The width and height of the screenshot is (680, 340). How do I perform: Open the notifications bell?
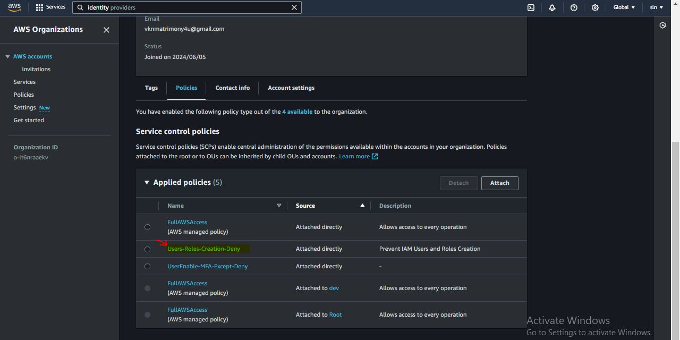point(552,7)
